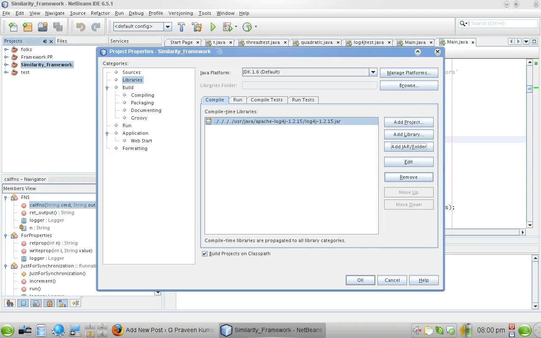This screenshot has width=541, height=338.
Task: Open the openSUSE start menu
Action: click(x=7, y=330)
